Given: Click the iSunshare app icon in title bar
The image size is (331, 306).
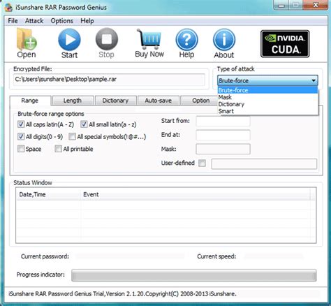Looking at the screenshot, I should [x=8, y=8].
